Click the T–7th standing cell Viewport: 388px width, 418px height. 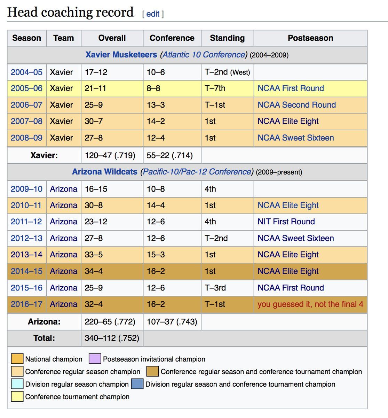click(227, 88)
